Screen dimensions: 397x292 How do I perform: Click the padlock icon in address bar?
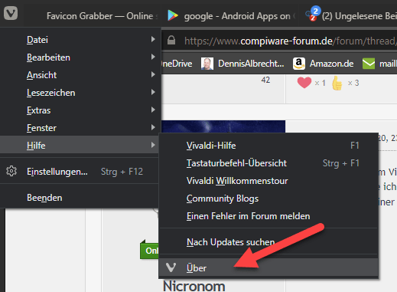[171, 41]
